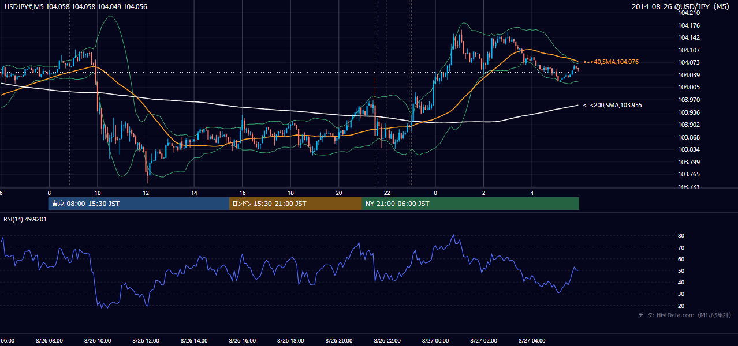The image size is (738, 346).
Task: Select the ロンドン 15:30-21:00 JST session bar
Action: point(296,204)
